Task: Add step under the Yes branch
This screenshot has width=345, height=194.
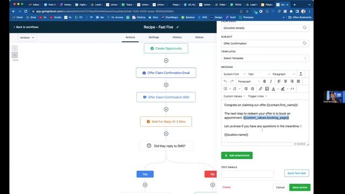Action: pyautogui.click(x=145, y=185)
